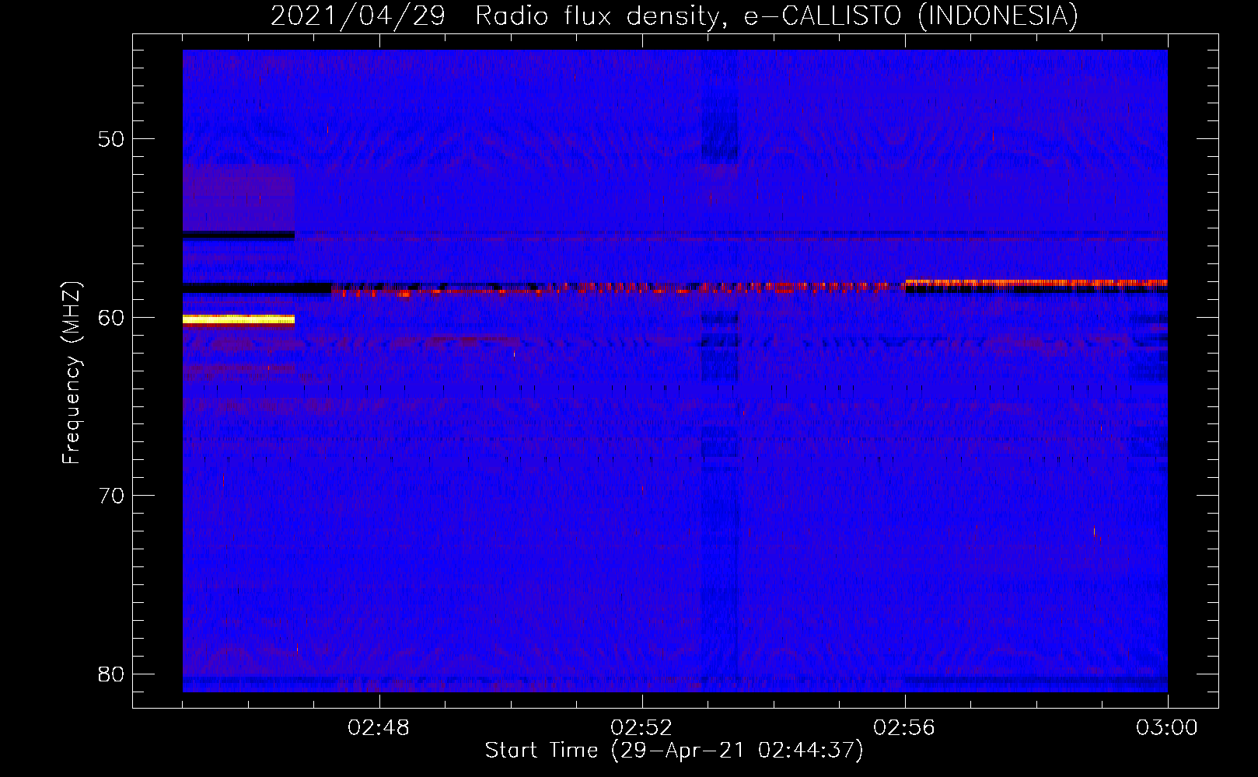Click the plot title "2021/04/29 Radio flux density, e-CALLISTO (INDONESIA)"
This screenshot has width=1258, height=777.
click(x=674, y=16)
